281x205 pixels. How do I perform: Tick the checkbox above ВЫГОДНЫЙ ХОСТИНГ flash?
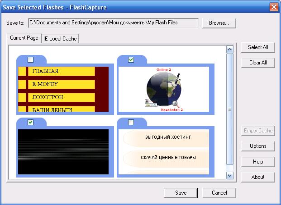[x=131, y=122]
